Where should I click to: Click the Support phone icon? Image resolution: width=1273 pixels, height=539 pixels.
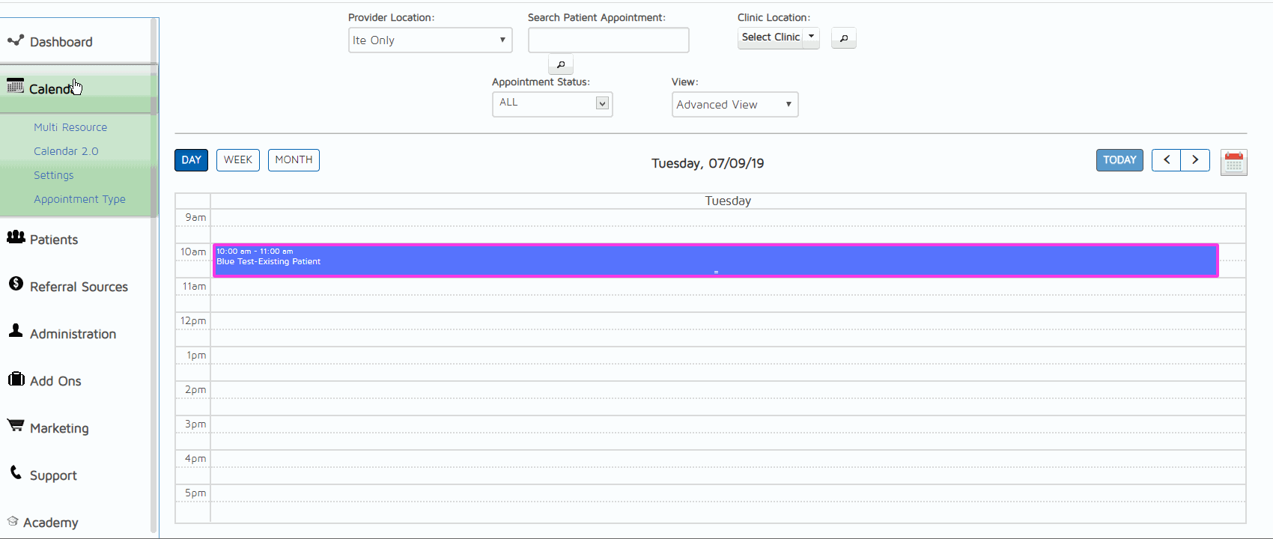click(x=16, y=472)
